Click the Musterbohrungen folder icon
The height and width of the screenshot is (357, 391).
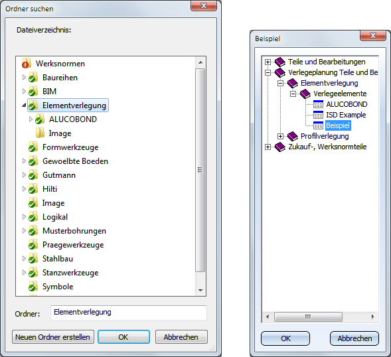[33, 231]
